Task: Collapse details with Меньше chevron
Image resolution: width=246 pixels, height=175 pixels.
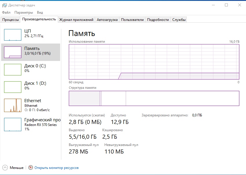Action: (x=5, y=168)
